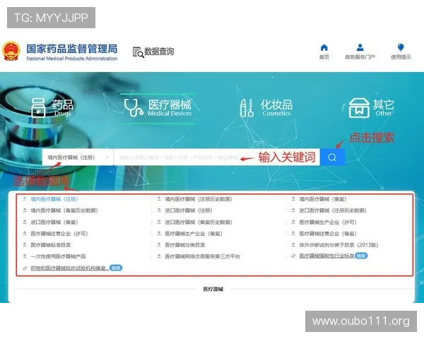Image resolution: width=424 pixels, height=339 pixels.
Task: Click the link icon beside 医疗器械强制性行业标准
Action: [x=293, y=256]
